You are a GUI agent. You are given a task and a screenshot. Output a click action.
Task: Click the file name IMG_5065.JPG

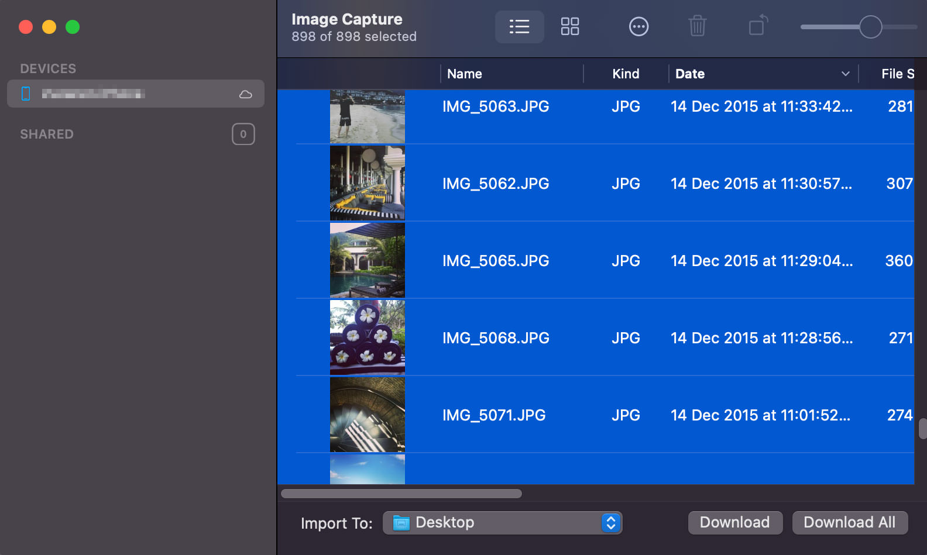coord(496,261)
